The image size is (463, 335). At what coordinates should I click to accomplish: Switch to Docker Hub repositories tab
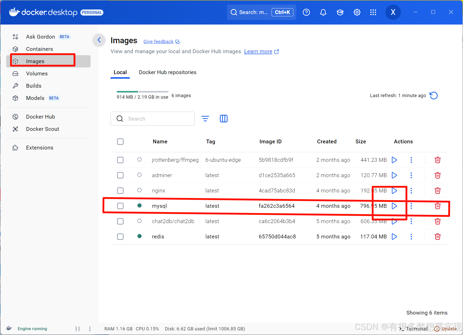[168, 72]
